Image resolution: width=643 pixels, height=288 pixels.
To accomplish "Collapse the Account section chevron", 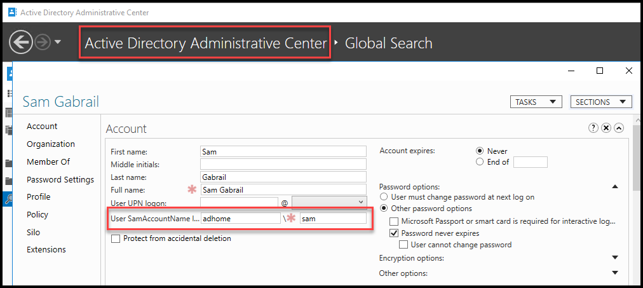I will coord(619,128).
